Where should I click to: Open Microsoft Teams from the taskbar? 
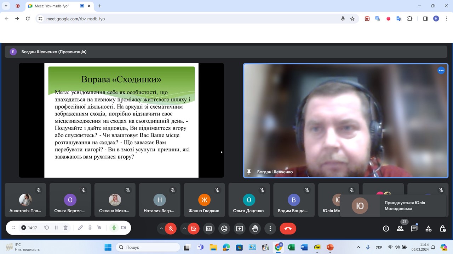click(200, 247)
